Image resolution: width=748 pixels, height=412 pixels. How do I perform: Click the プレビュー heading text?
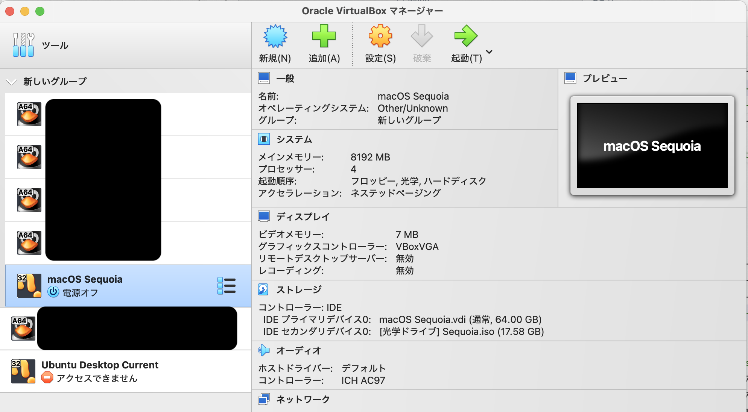(605, 79)
